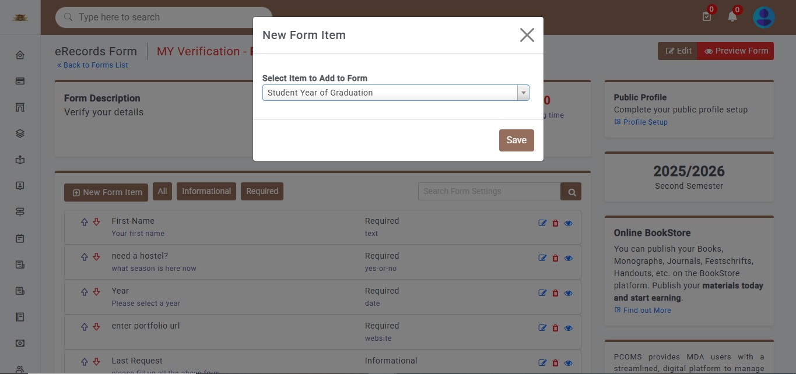
Task: Toggle visibility of 'need a hostel?' item
Action: click(568, 258)
